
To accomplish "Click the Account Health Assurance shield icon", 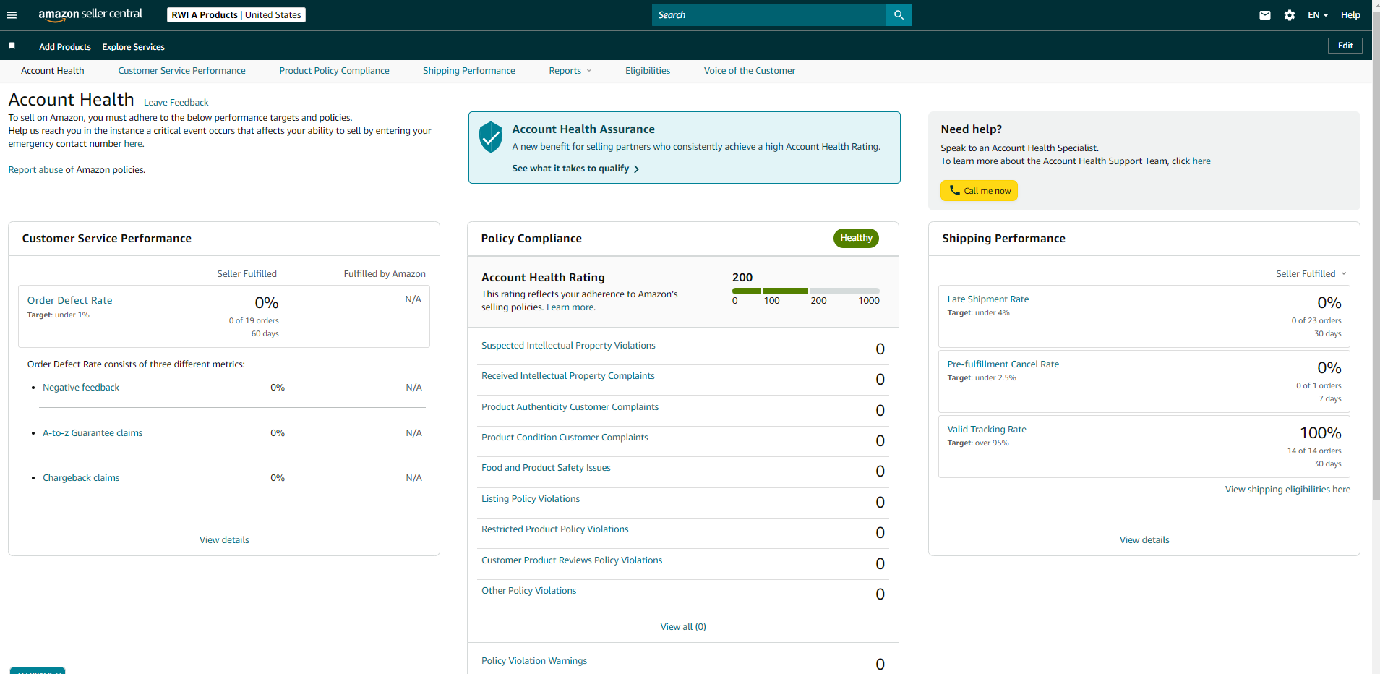I will (x=491, y=137).
